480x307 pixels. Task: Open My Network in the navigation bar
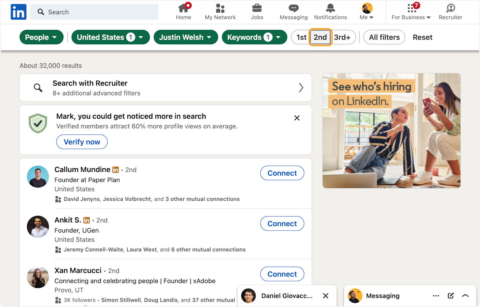[220, 12]
